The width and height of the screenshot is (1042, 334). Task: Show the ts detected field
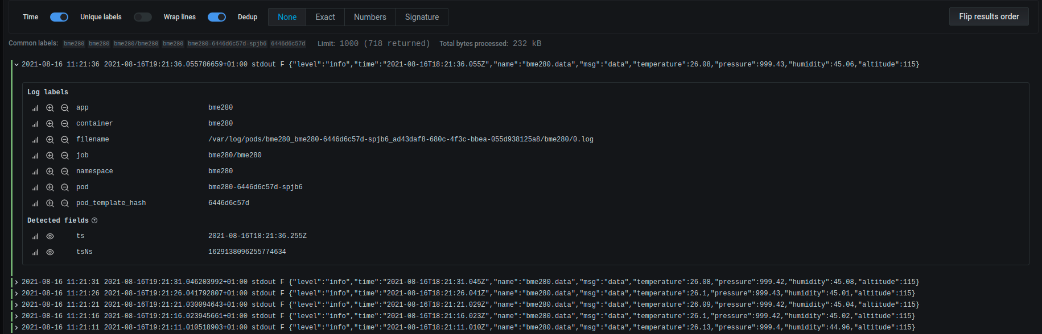point(50,236)
